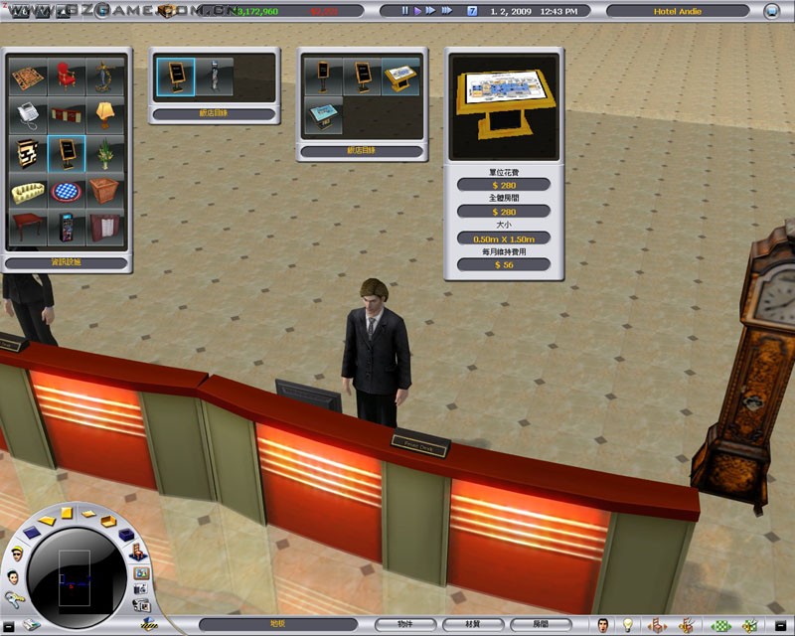
Task: Click the minimap circular display
Action: [77, 578]
